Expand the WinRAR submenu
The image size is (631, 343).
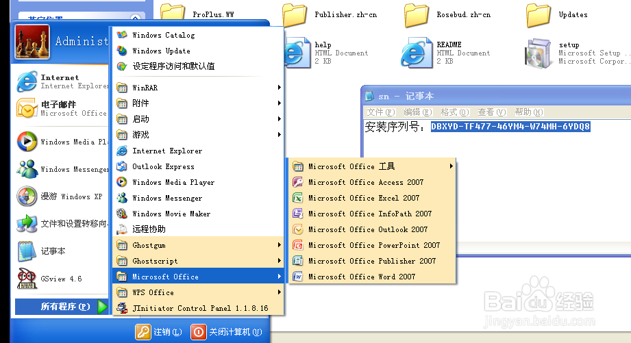pos(199,87)
